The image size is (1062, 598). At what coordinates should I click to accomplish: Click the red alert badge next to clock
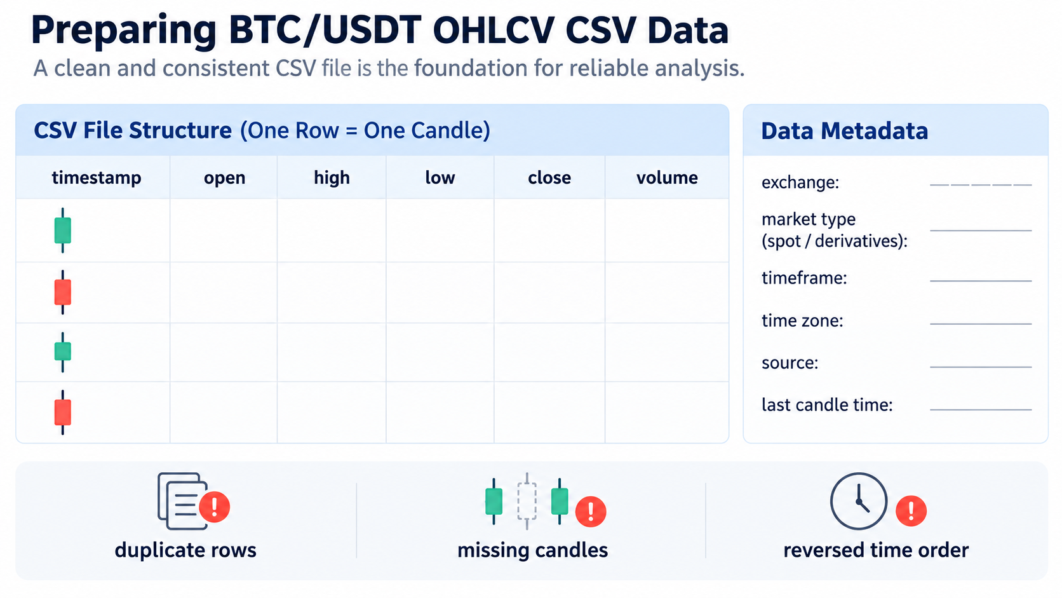tap(911, 510)
